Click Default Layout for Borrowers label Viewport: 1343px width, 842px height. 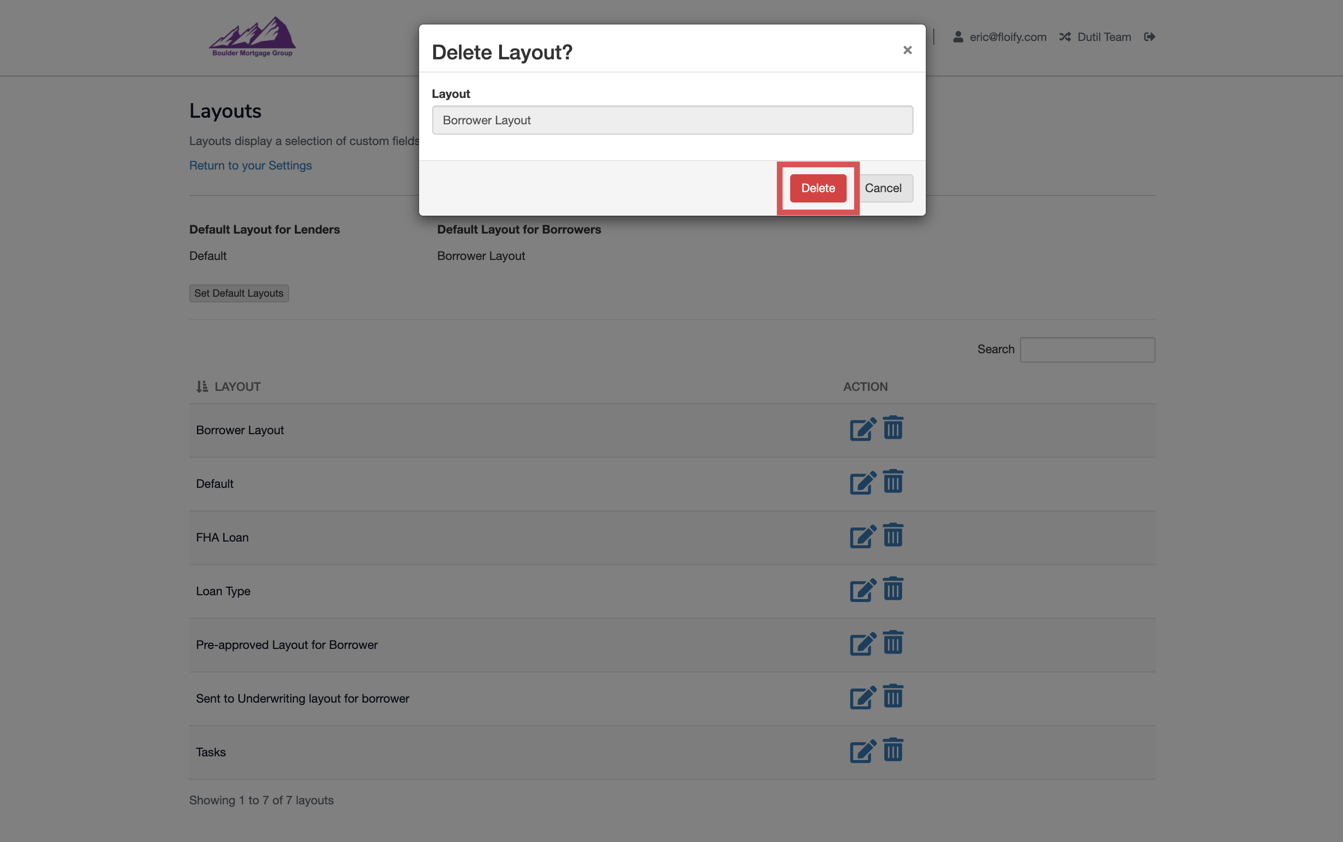[x=519, y=229]
